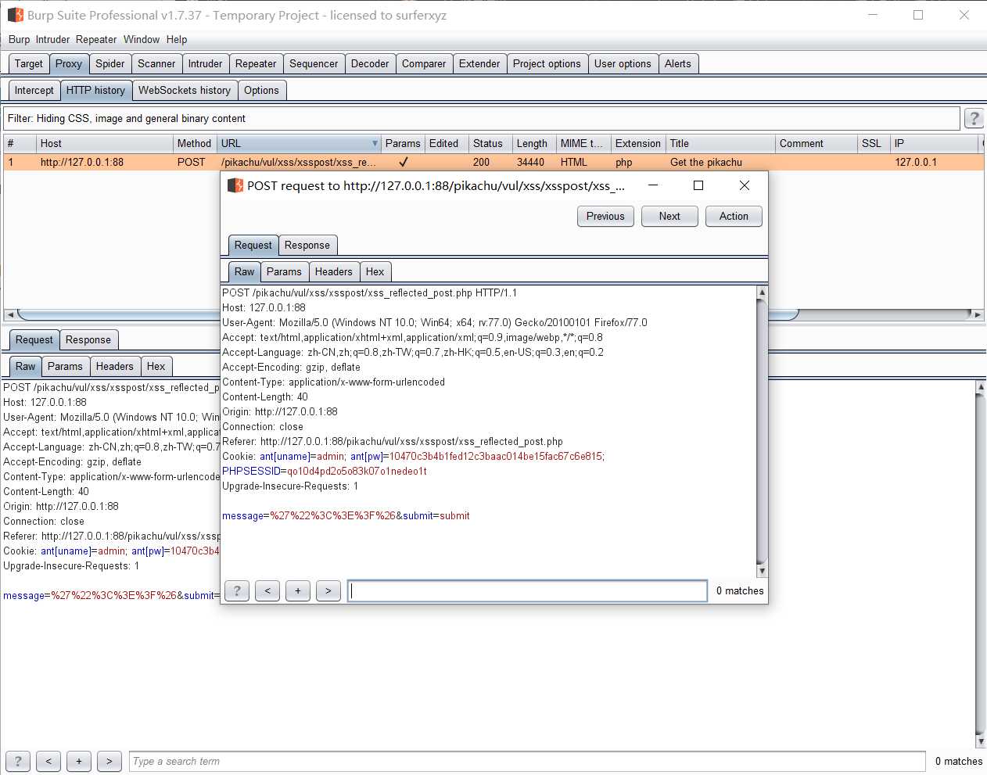The image size is (987, 775).
Task: Click the popup search text field
Action: pos(528,590)
